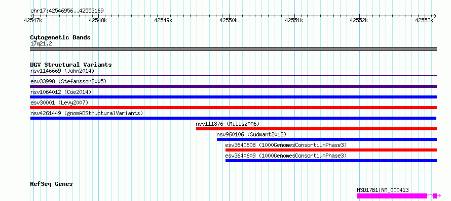The width and height of the screenshot is (451, 201).
Task: Click the RefSeq Genes track title
Action: [51, 184]
